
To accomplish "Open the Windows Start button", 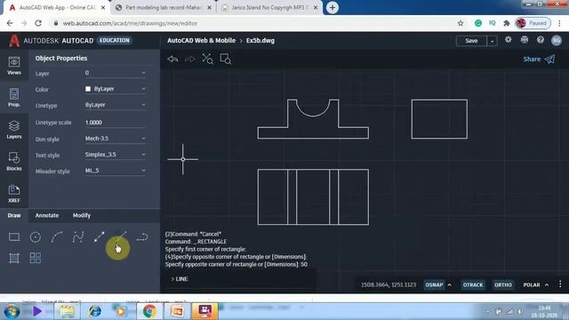I will point(12,311).
